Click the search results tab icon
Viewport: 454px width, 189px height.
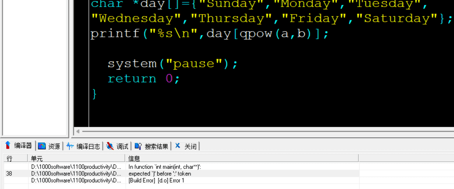[138, 146]
